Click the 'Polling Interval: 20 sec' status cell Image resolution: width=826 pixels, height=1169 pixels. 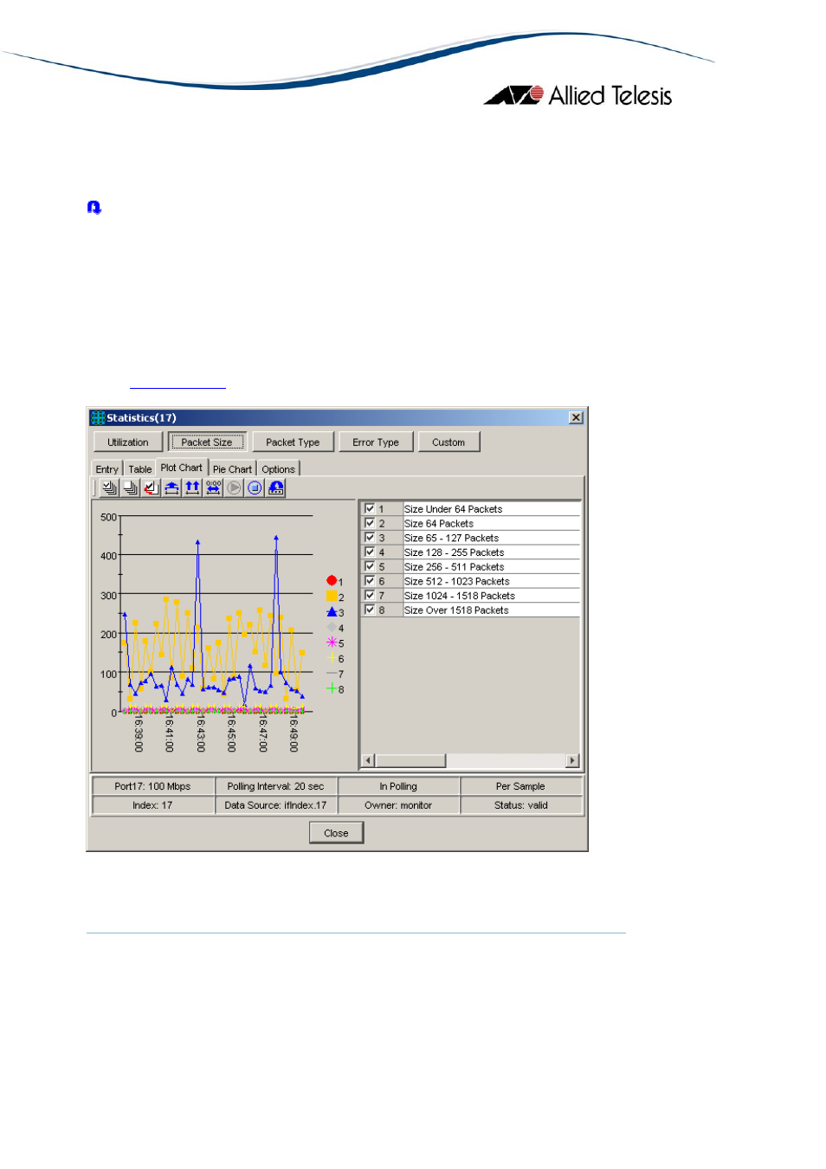276,786
